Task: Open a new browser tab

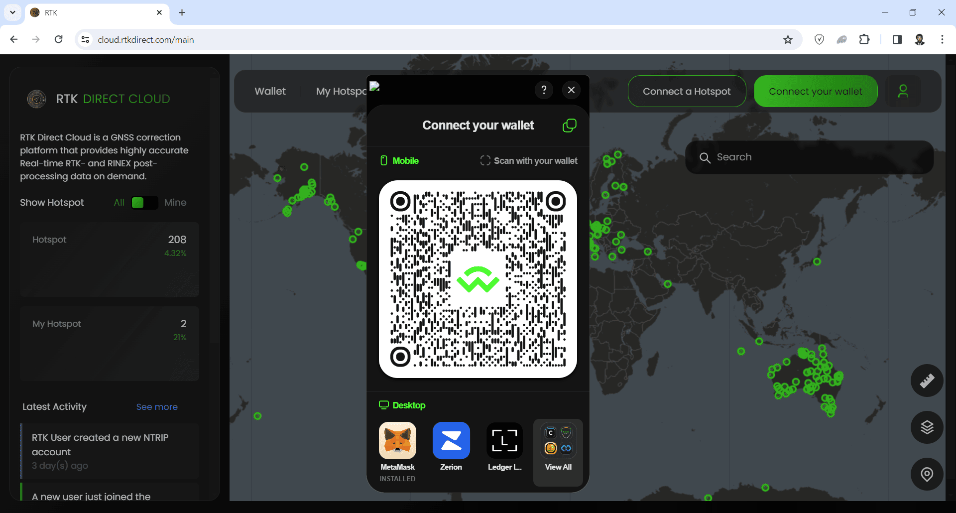Action: point(182,12)
